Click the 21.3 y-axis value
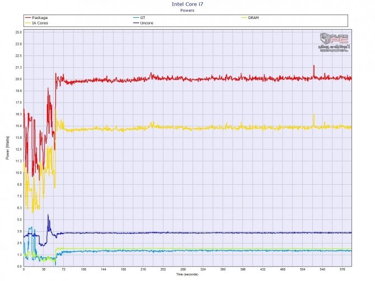375x281 pixels. pyautogui.click(x=18, y=67)
